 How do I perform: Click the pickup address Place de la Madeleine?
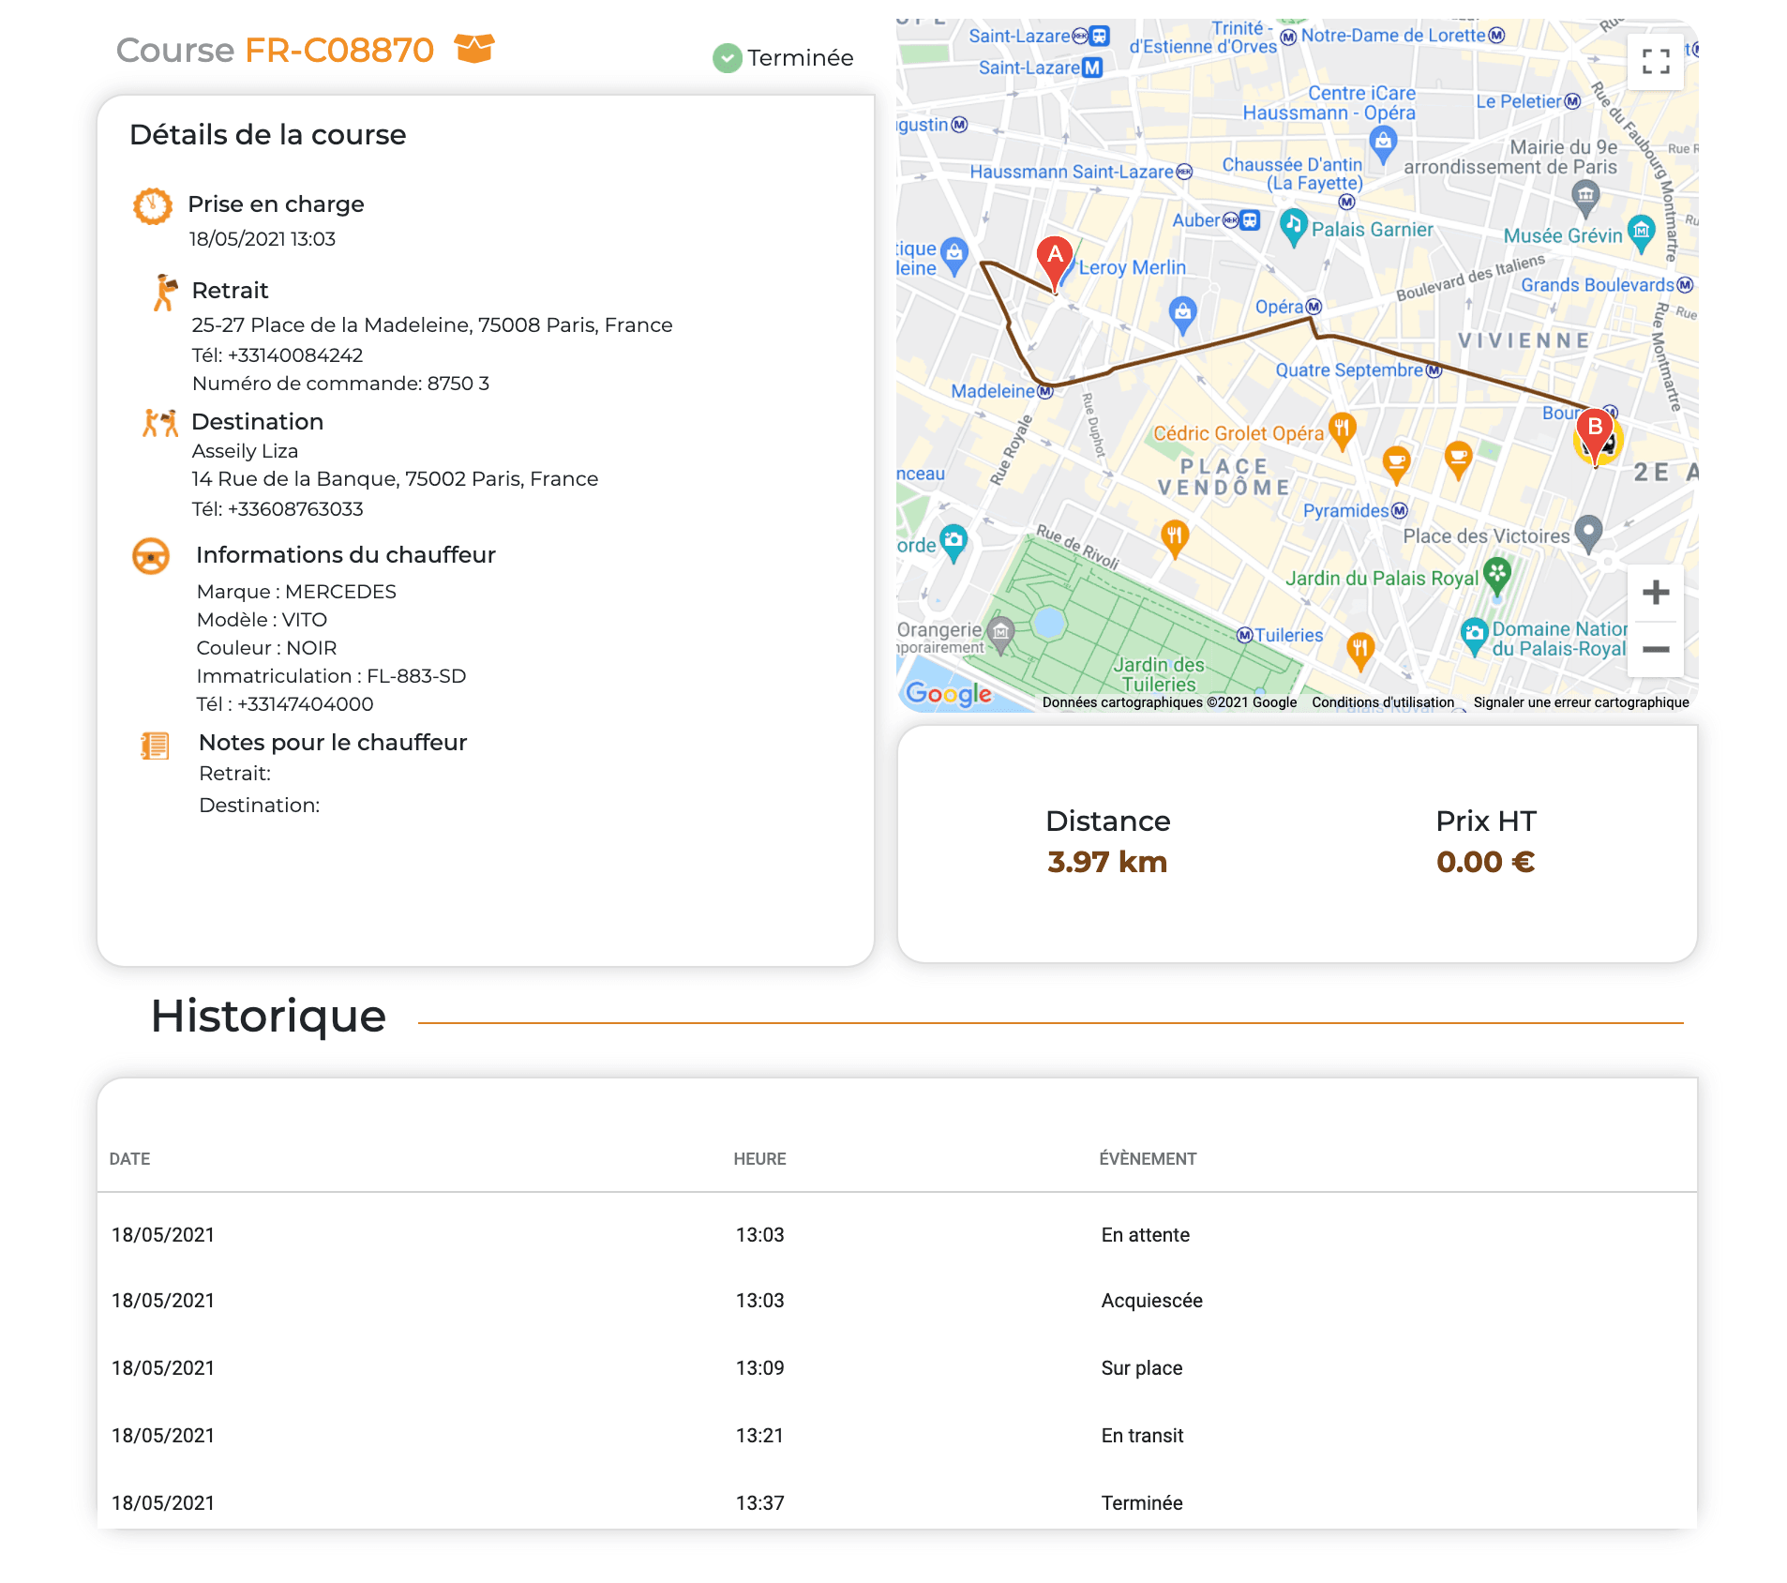click(432, 325)
